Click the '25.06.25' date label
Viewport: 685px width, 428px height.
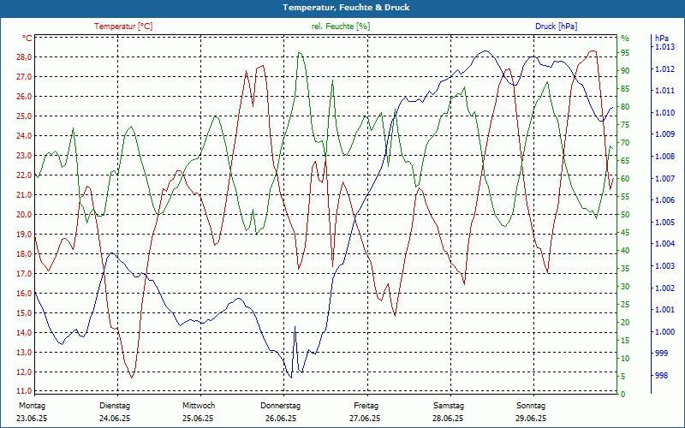click(198, 419)
